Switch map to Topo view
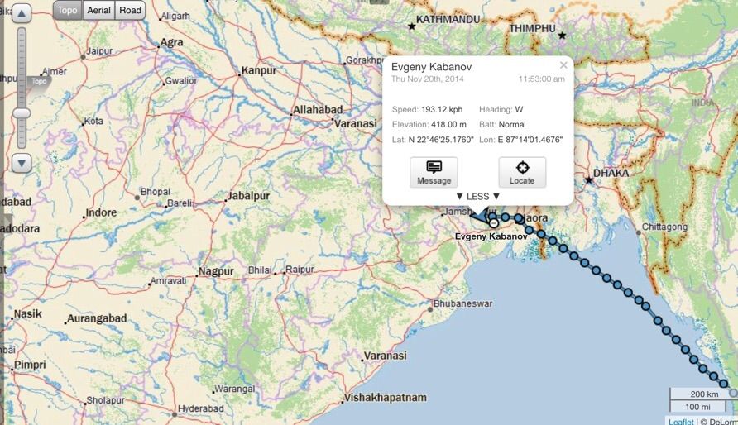This screenshot has height=425, width=738. click(x=68, y=10)
